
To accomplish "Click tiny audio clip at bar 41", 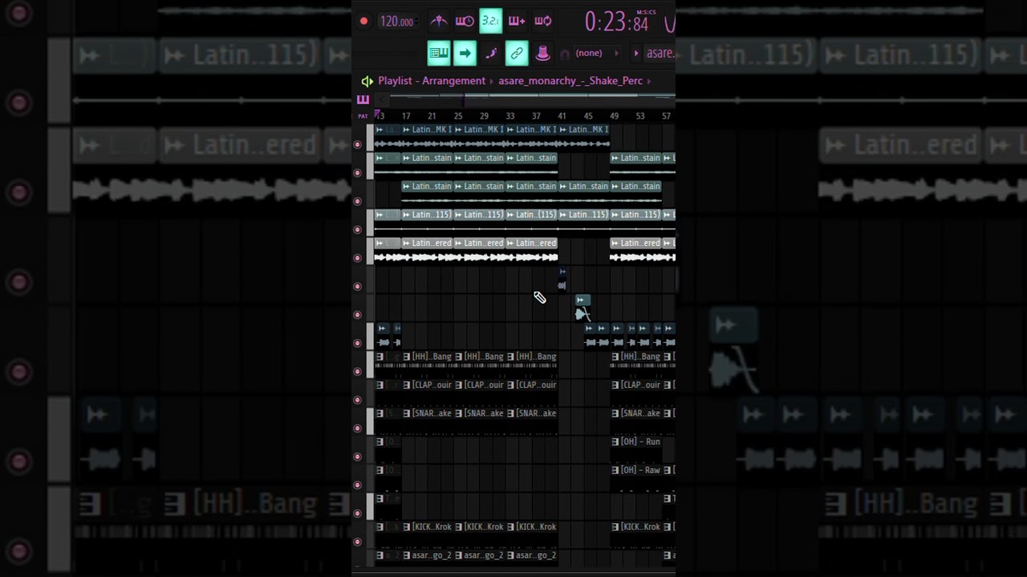I will point(562,279).
